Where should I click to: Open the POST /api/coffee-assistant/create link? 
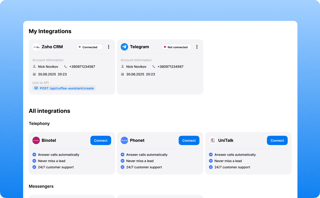point(67,88)
